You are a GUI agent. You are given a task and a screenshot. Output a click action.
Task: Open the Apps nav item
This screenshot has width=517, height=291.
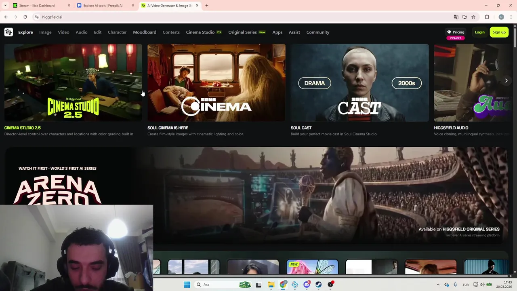(277, 32)
